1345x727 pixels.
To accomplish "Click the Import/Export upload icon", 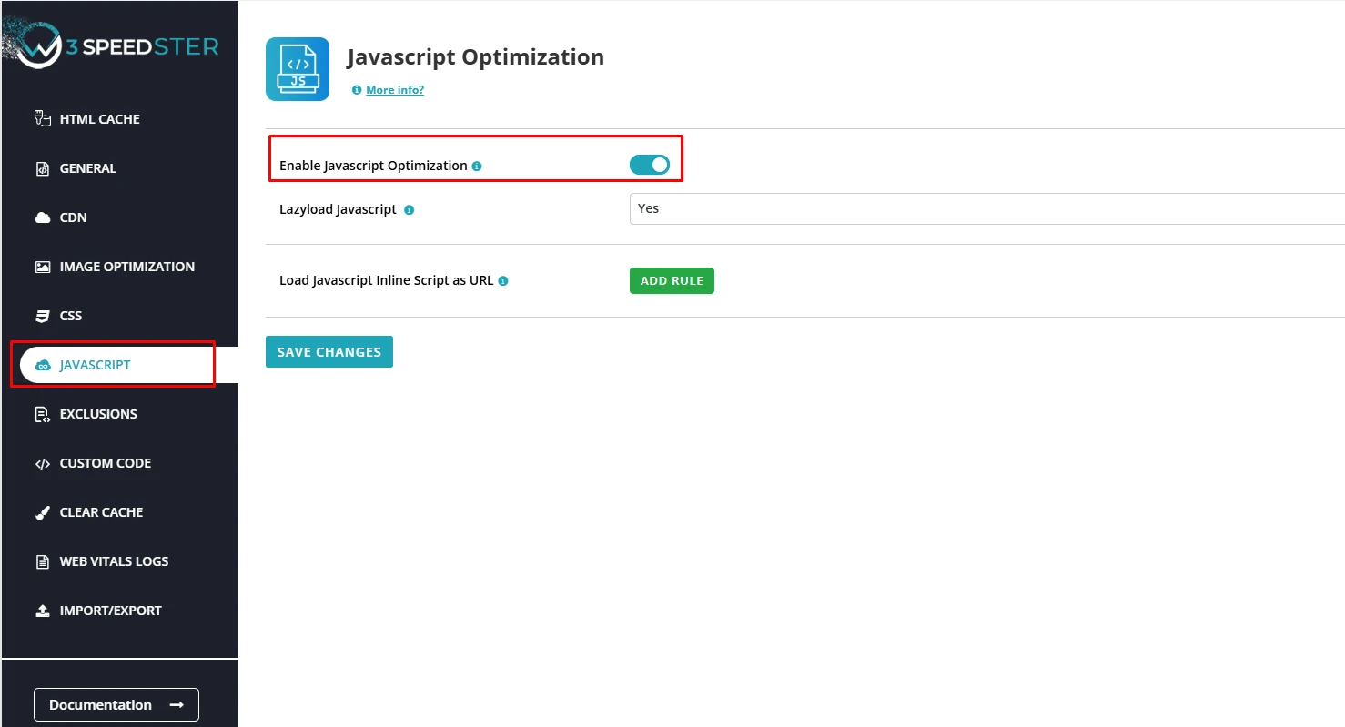I will click(x=42, y=610).
